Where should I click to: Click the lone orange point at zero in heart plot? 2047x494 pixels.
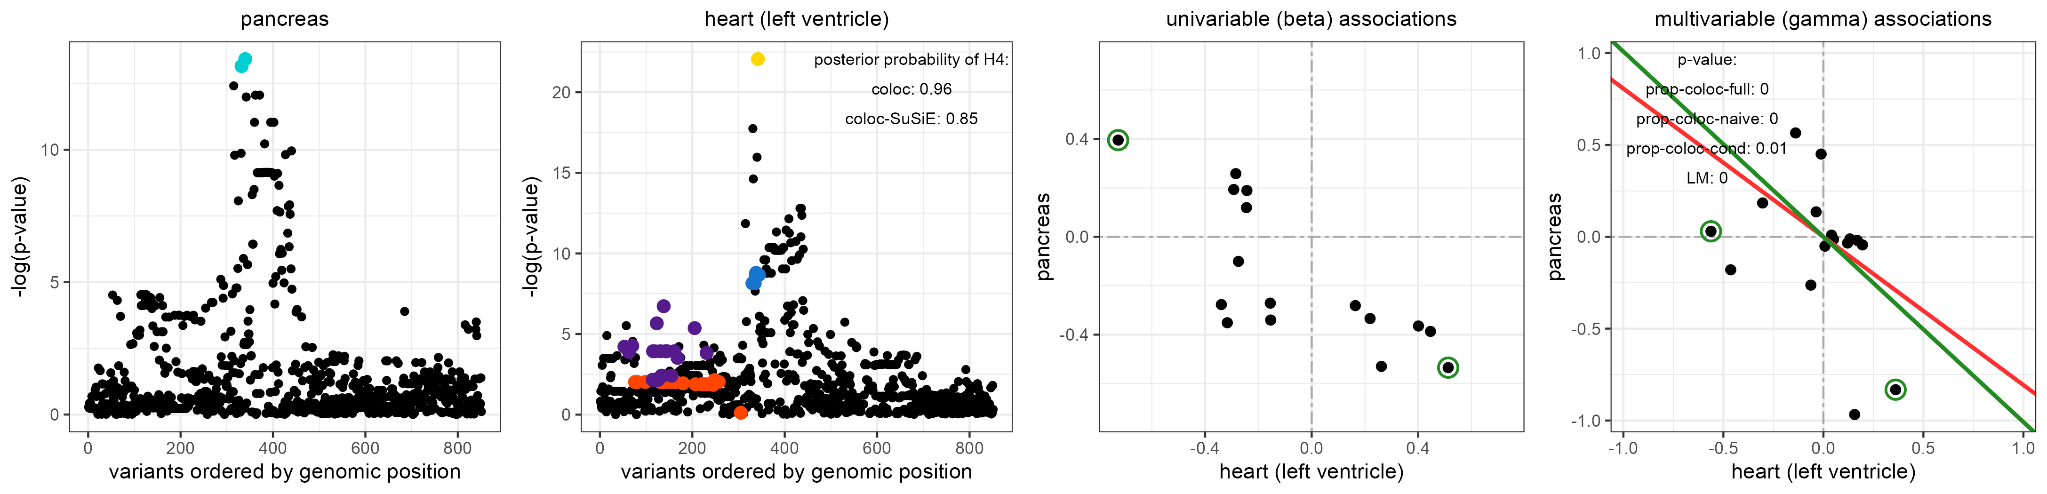pyautogui.click(x=741, y=412)
